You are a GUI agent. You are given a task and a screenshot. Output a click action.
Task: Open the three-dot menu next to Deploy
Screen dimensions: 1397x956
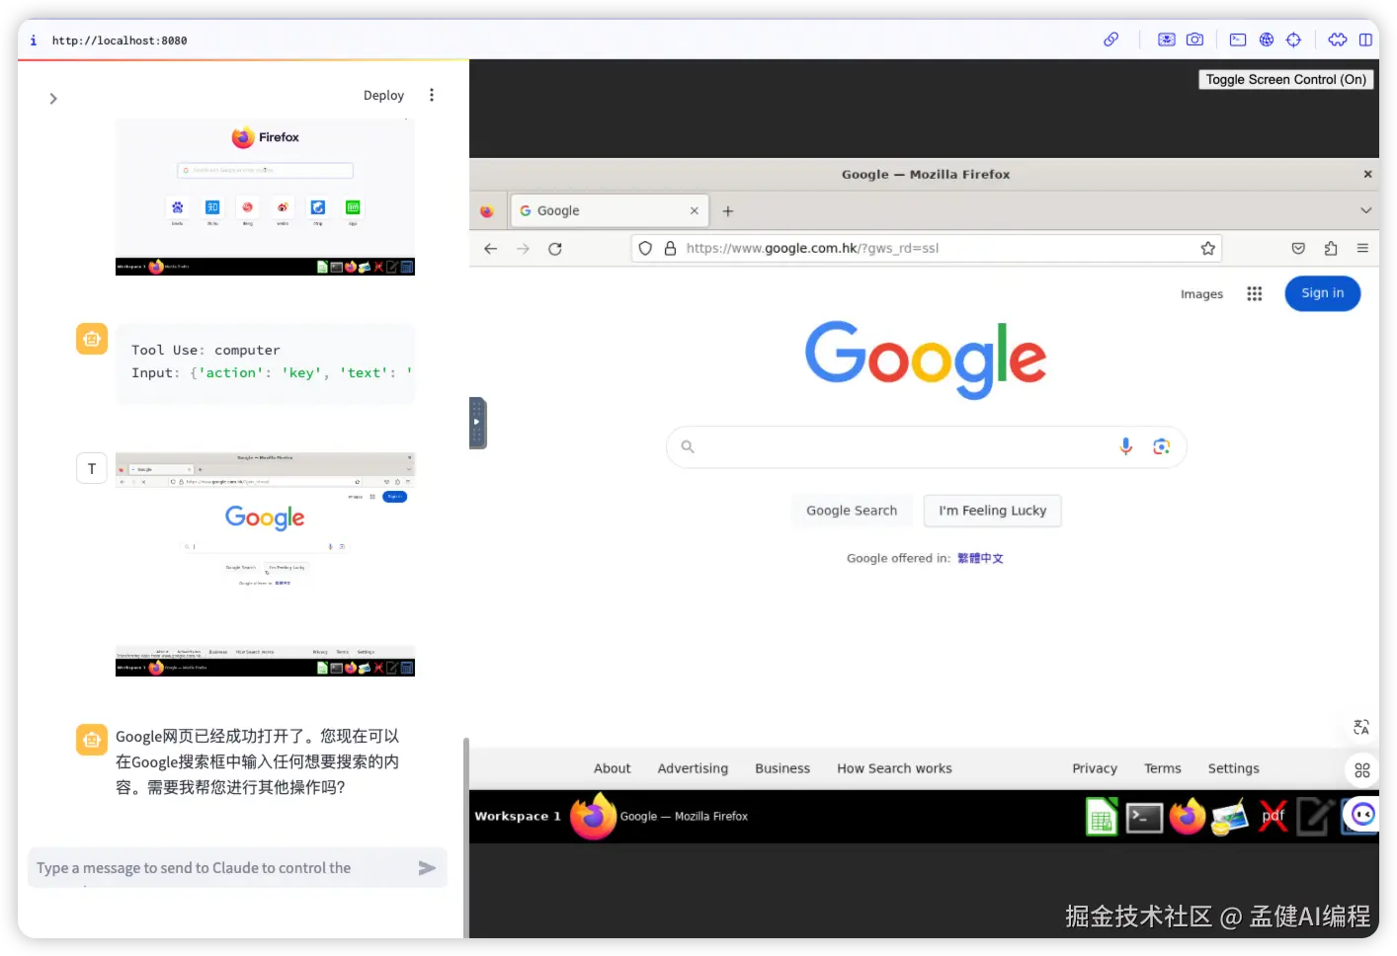[432, 95]
